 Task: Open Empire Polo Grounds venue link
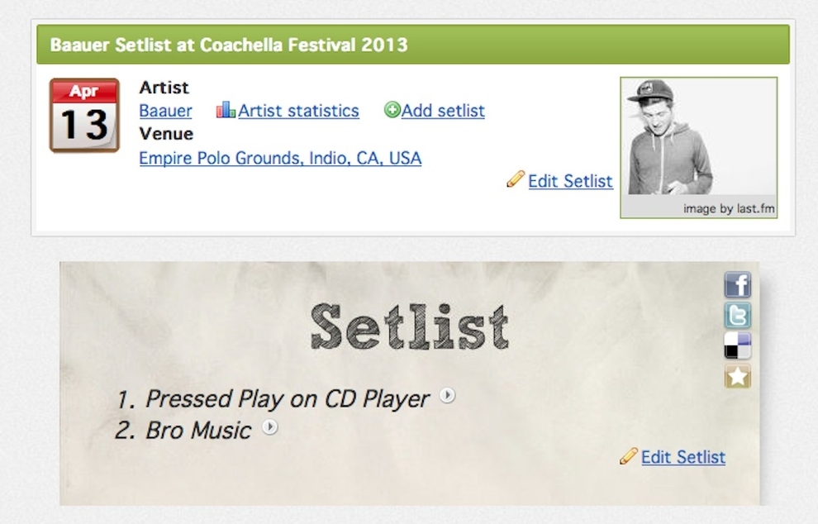pos(280,158)
